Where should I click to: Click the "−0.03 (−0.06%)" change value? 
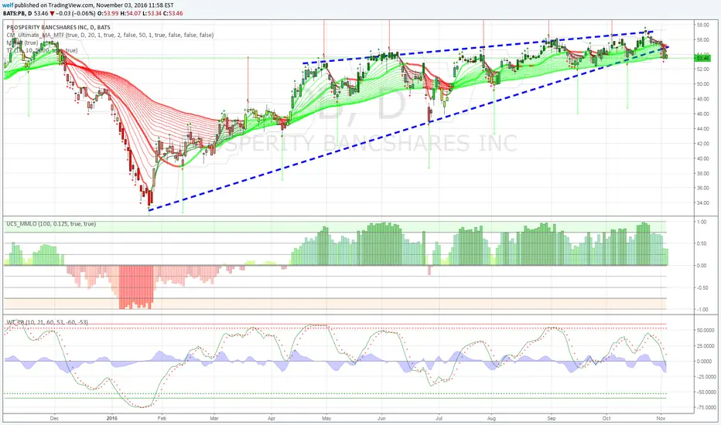(75, 13)
